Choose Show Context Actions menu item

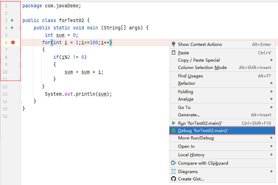pos(222,44)
